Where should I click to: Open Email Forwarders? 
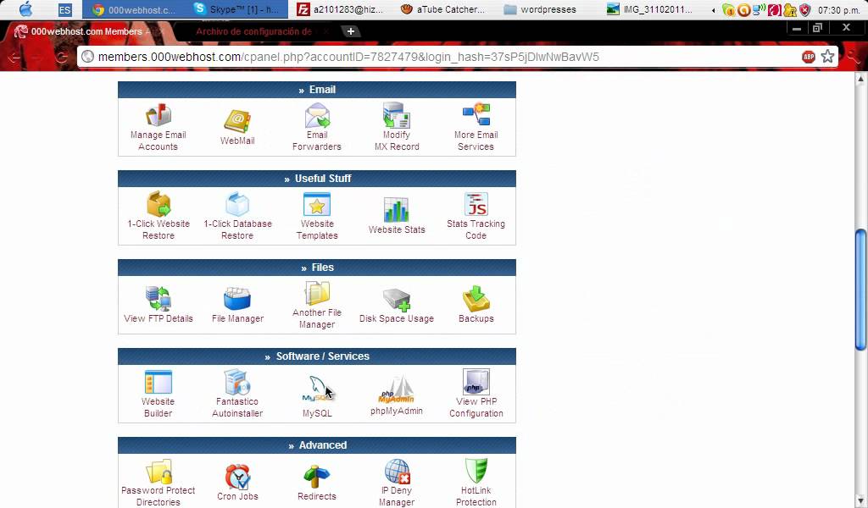pos(317,128)
